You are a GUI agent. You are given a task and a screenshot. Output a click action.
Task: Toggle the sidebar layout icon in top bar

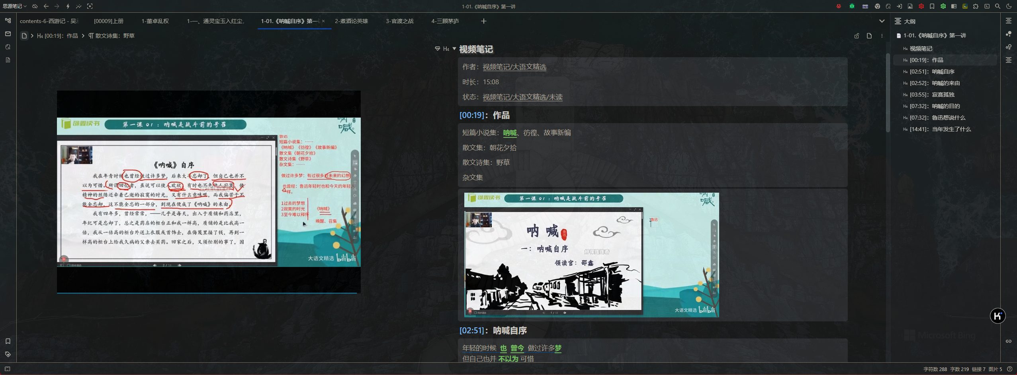click(x=954, y=6)
